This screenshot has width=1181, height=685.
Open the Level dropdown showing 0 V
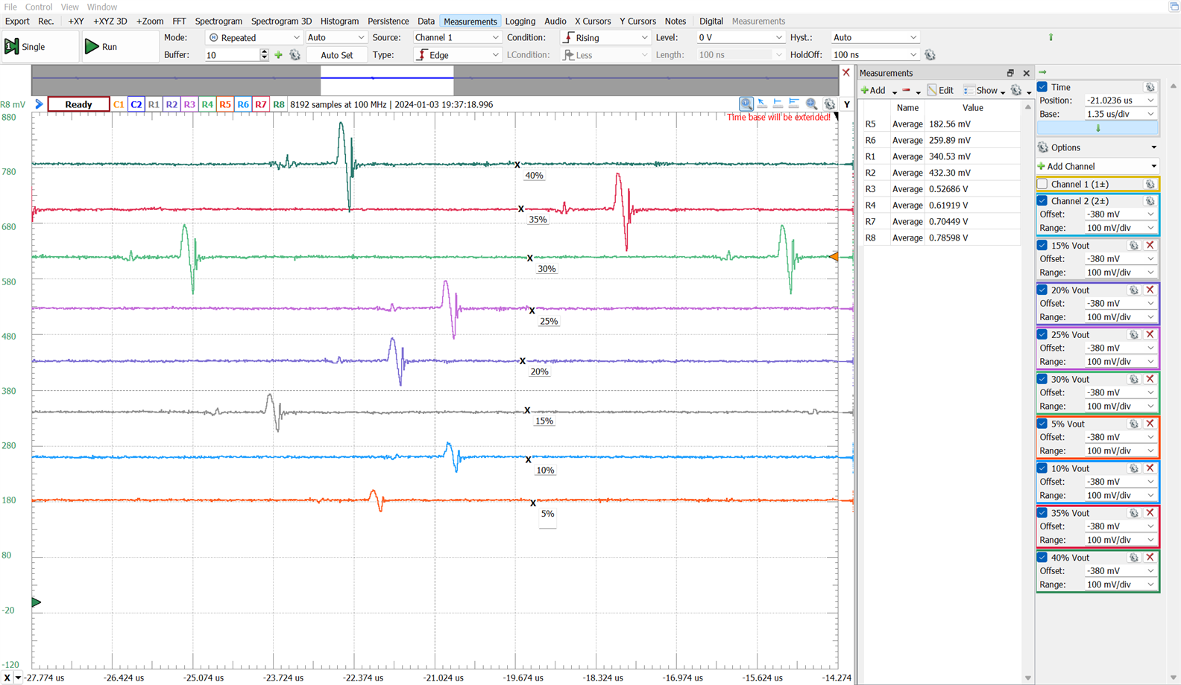tap(740, 37)
